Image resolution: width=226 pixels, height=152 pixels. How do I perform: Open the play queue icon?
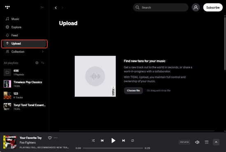tap(207, 142)
